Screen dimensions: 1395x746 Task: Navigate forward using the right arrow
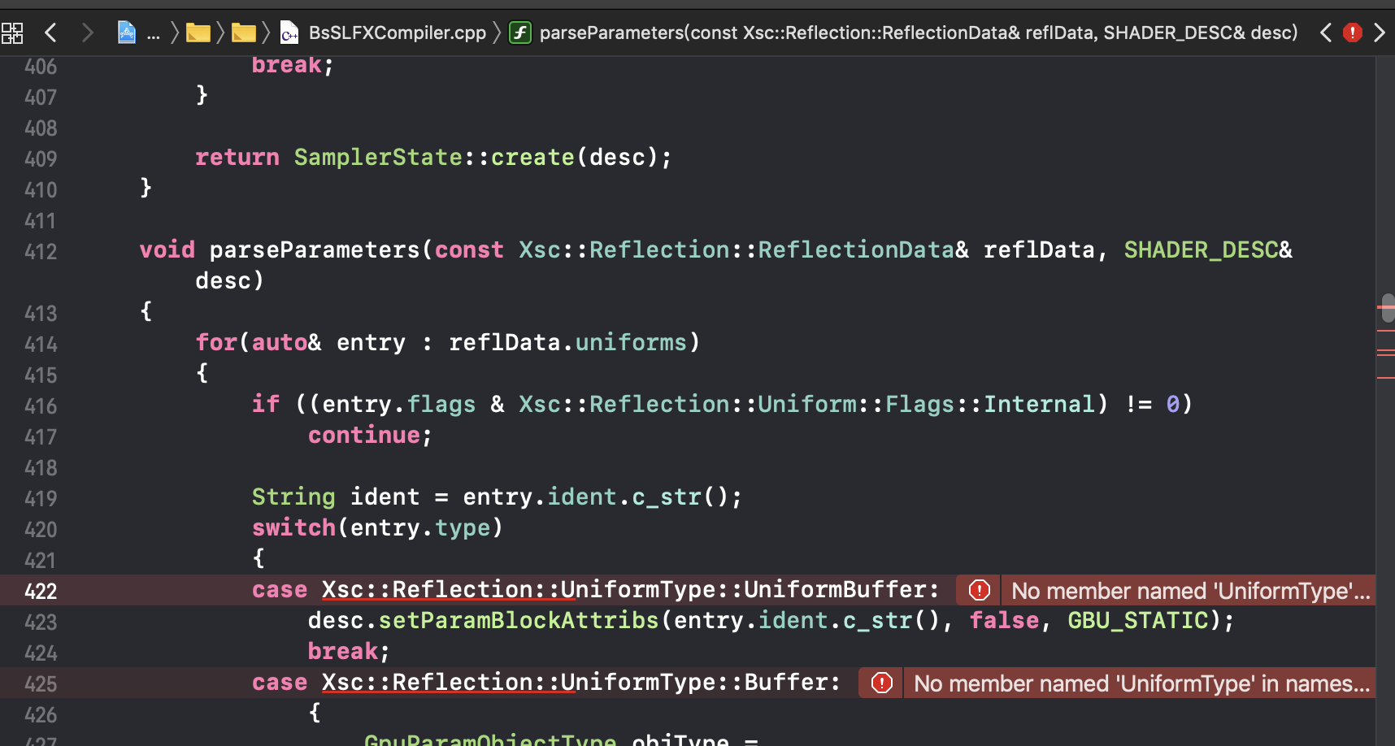pyautogui.click(x=88, y=33)
